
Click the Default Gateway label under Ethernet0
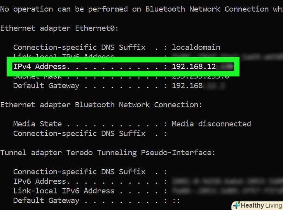coord(46,86)
